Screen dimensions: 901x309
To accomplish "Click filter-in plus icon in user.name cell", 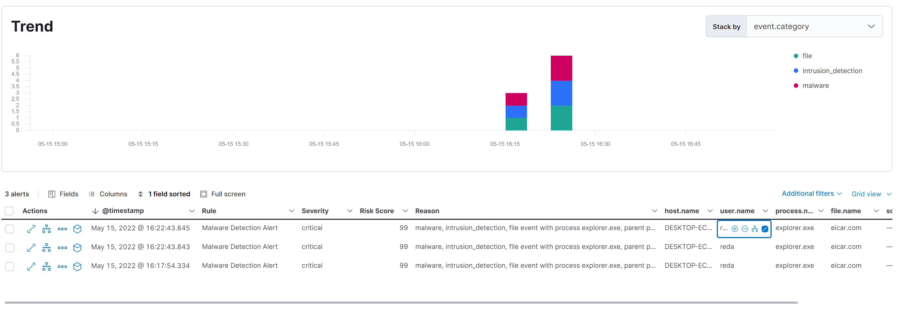I will [734, 229].
